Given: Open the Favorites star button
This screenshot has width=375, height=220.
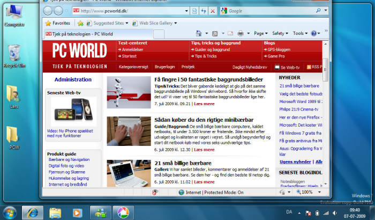Looking at the screenshot, I should click(58, 23).
